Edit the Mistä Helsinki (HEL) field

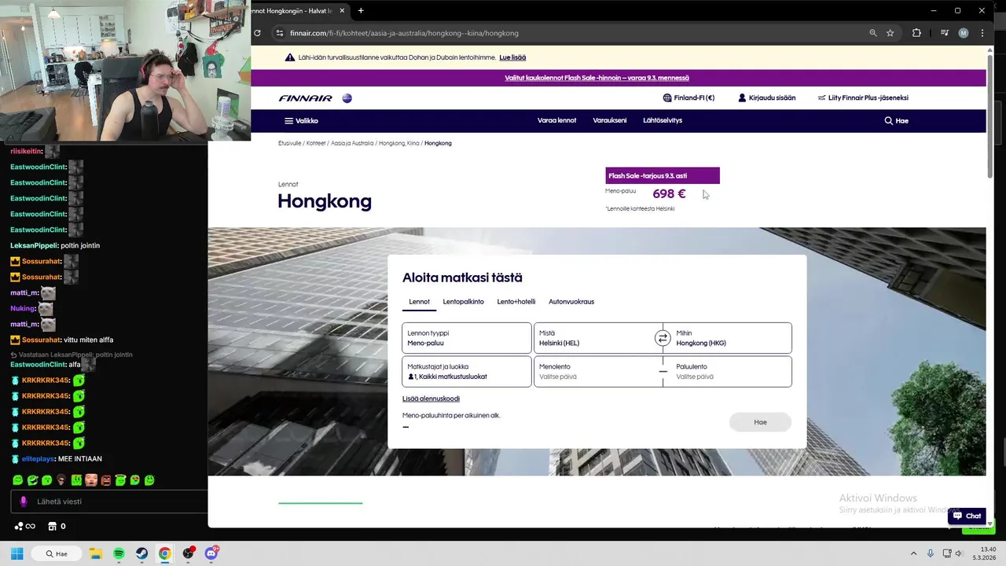point(593,338)
